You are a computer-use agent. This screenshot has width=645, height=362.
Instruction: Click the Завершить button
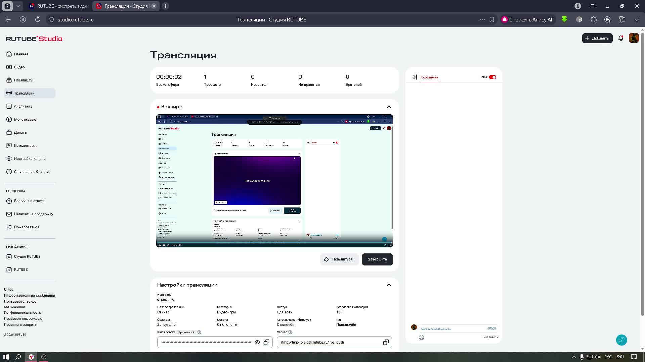pyautogui.click(x=377, y=259)
